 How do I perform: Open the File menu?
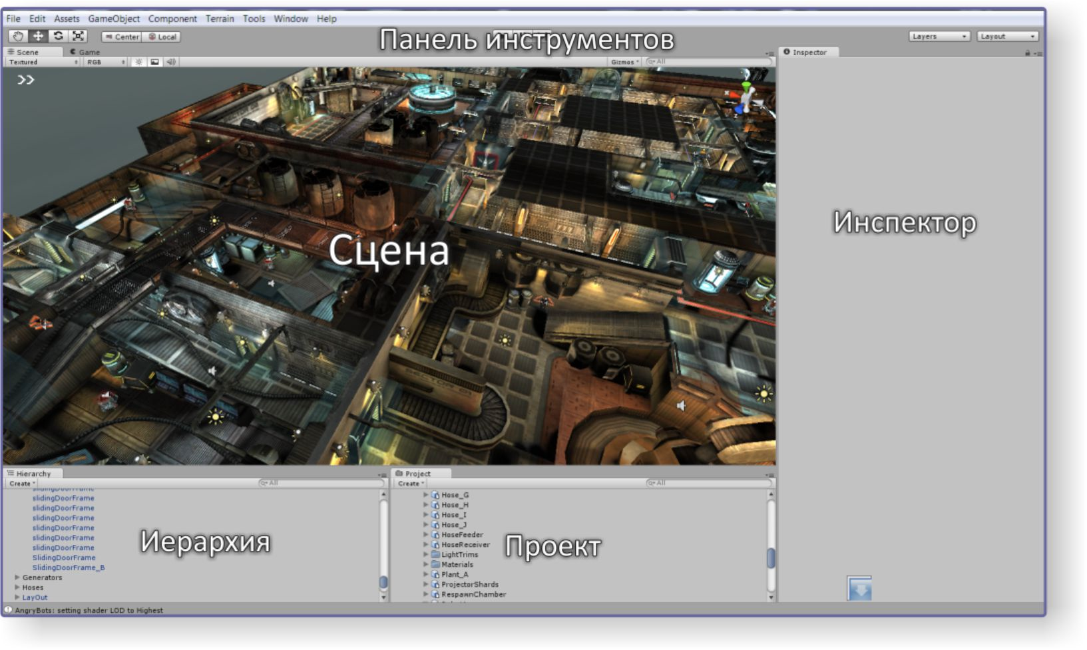[x=13, y=19]
